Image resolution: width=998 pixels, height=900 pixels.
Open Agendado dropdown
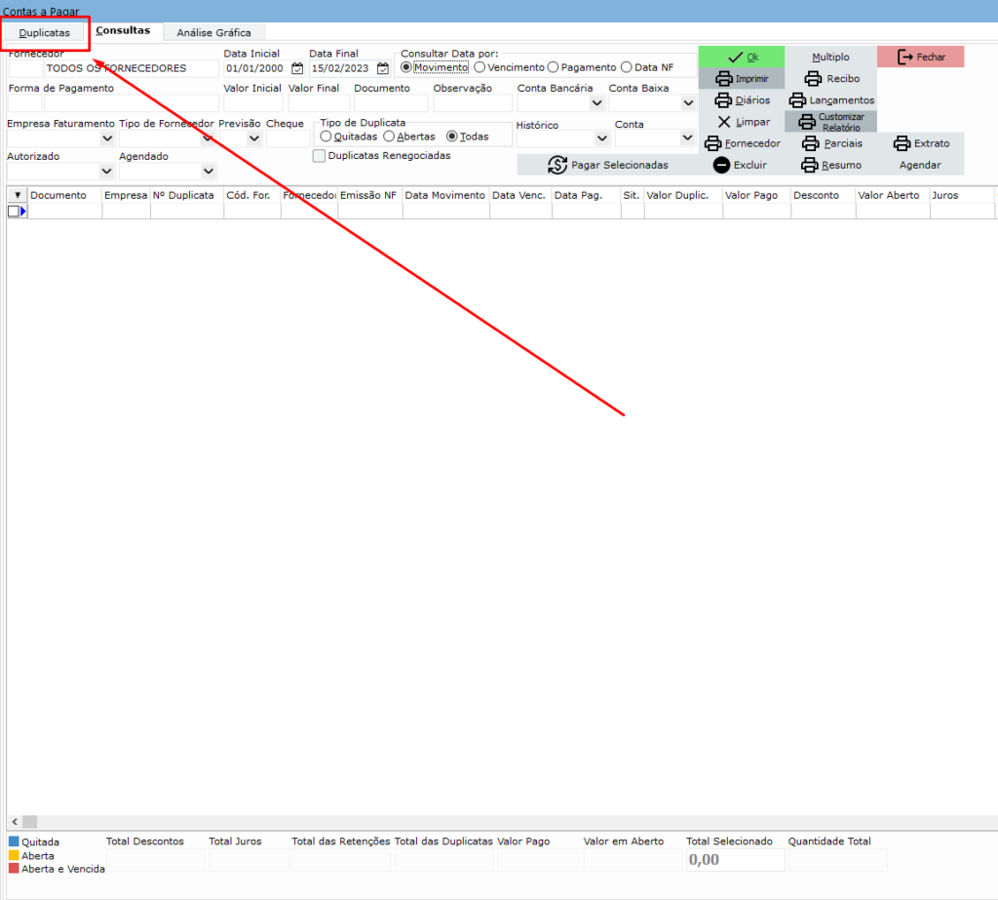209,172
